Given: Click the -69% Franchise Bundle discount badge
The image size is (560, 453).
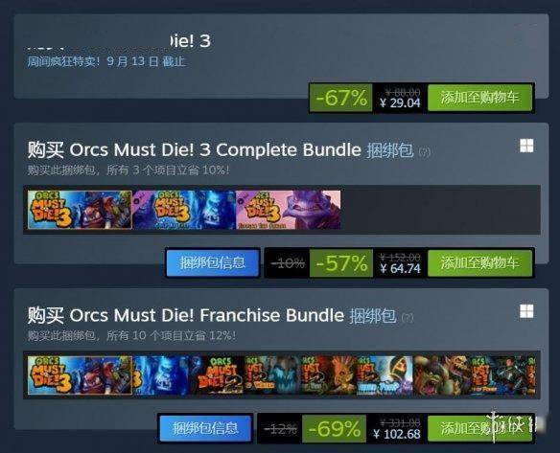Looking at the screenshot, I should pos(335,428).
